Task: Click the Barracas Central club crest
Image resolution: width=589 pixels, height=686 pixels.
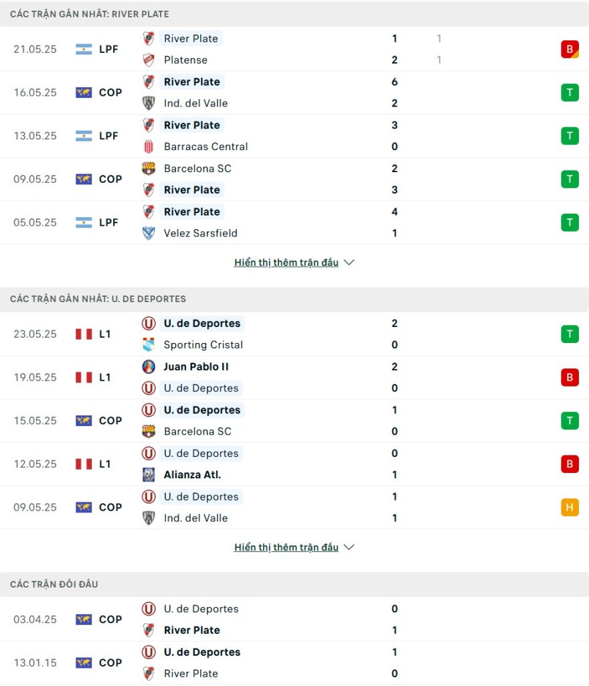Action: click(149, 147)
